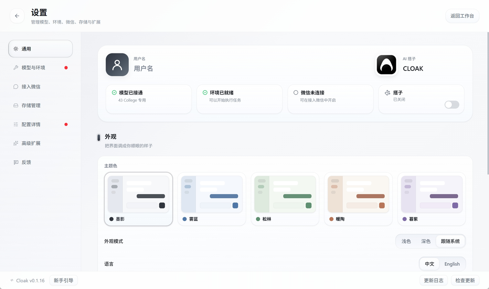Click the red dot next to 模型与环境
This screenshot has height=289, width=489.
point(66,67)
